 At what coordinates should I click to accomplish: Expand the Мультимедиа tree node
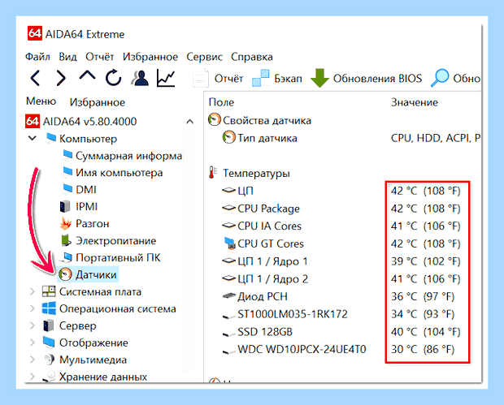[x=33, y=360]
